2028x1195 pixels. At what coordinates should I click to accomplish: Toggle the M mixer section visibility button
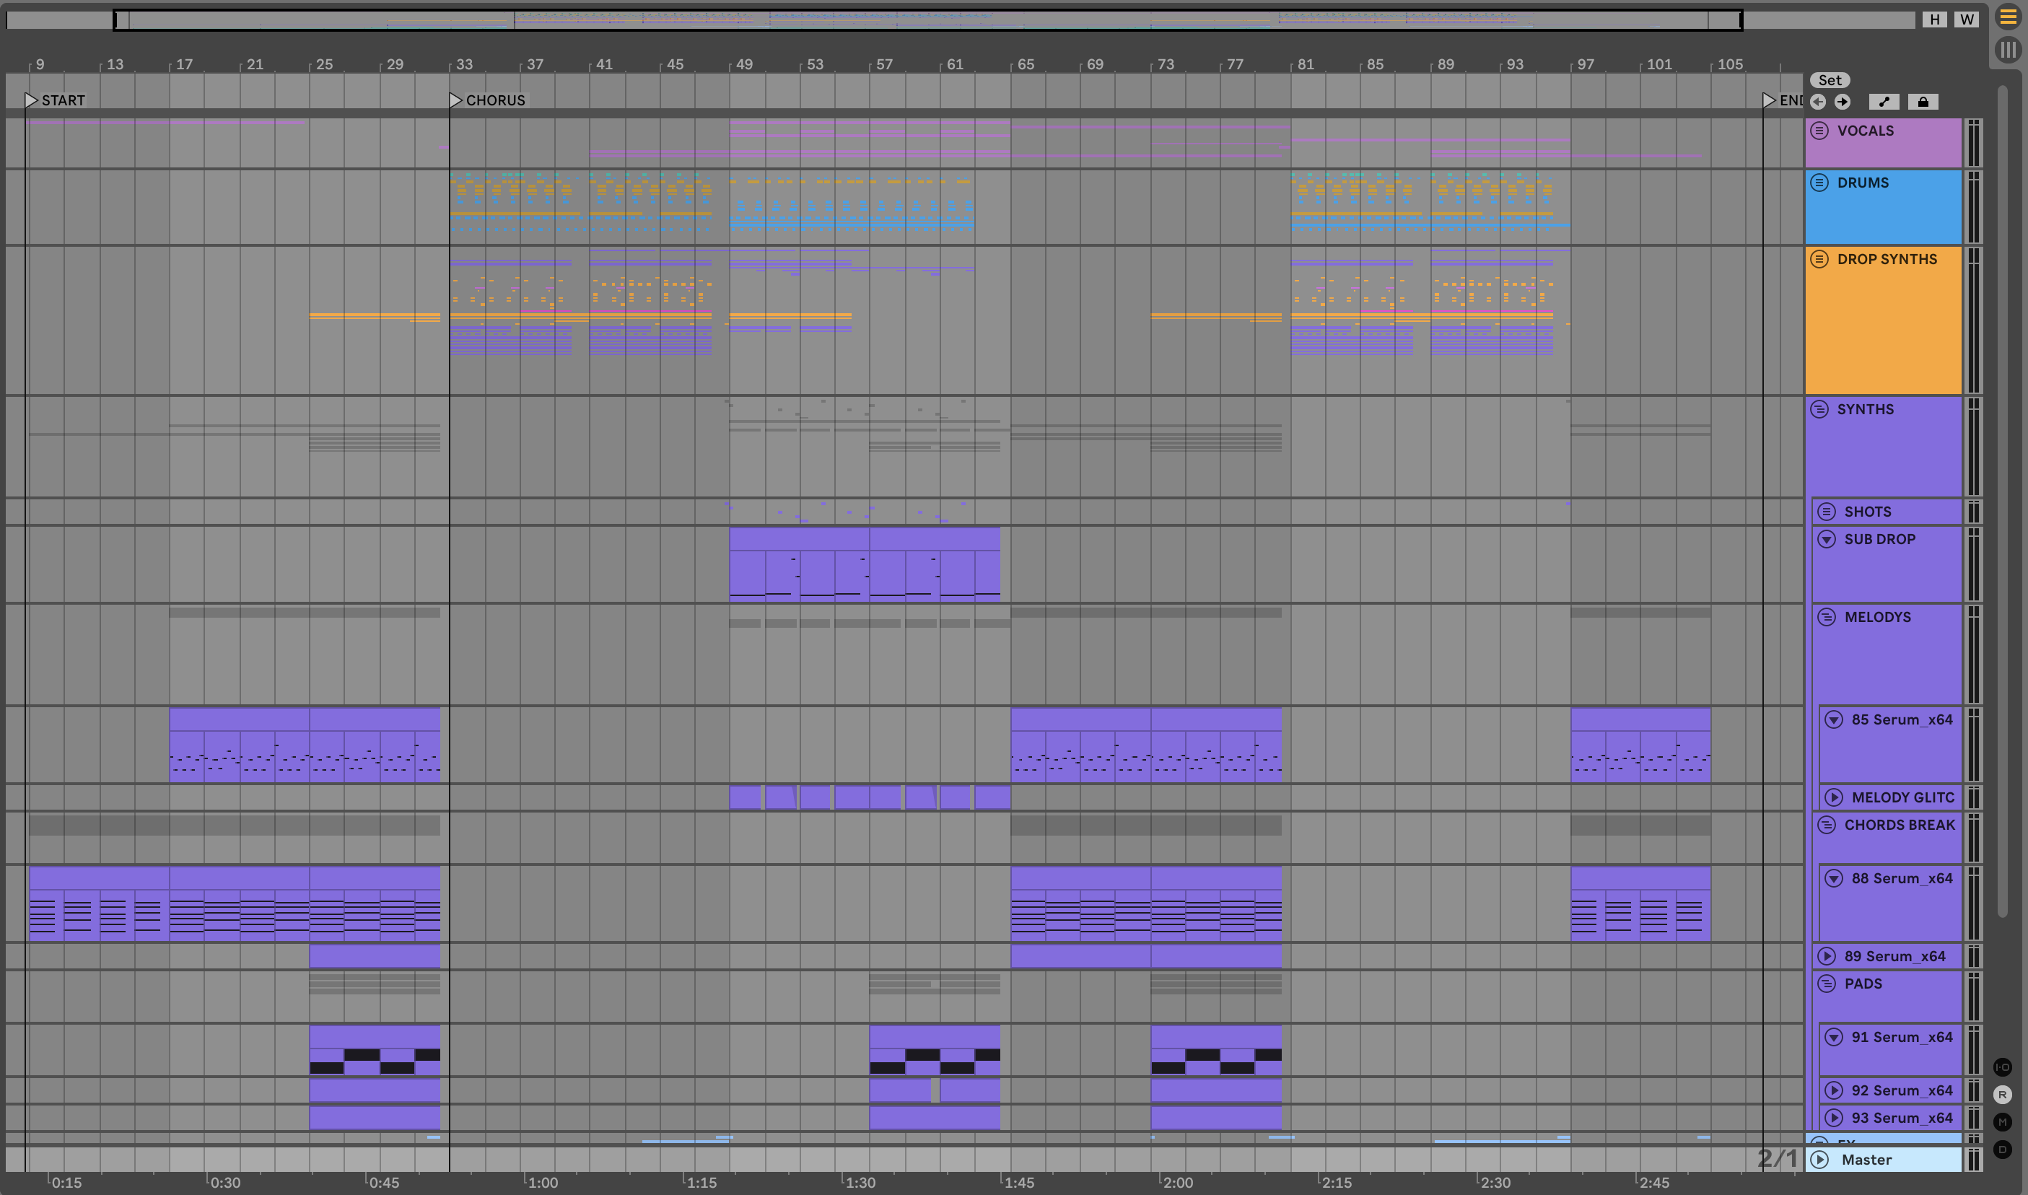[x=2002, y=1121]
